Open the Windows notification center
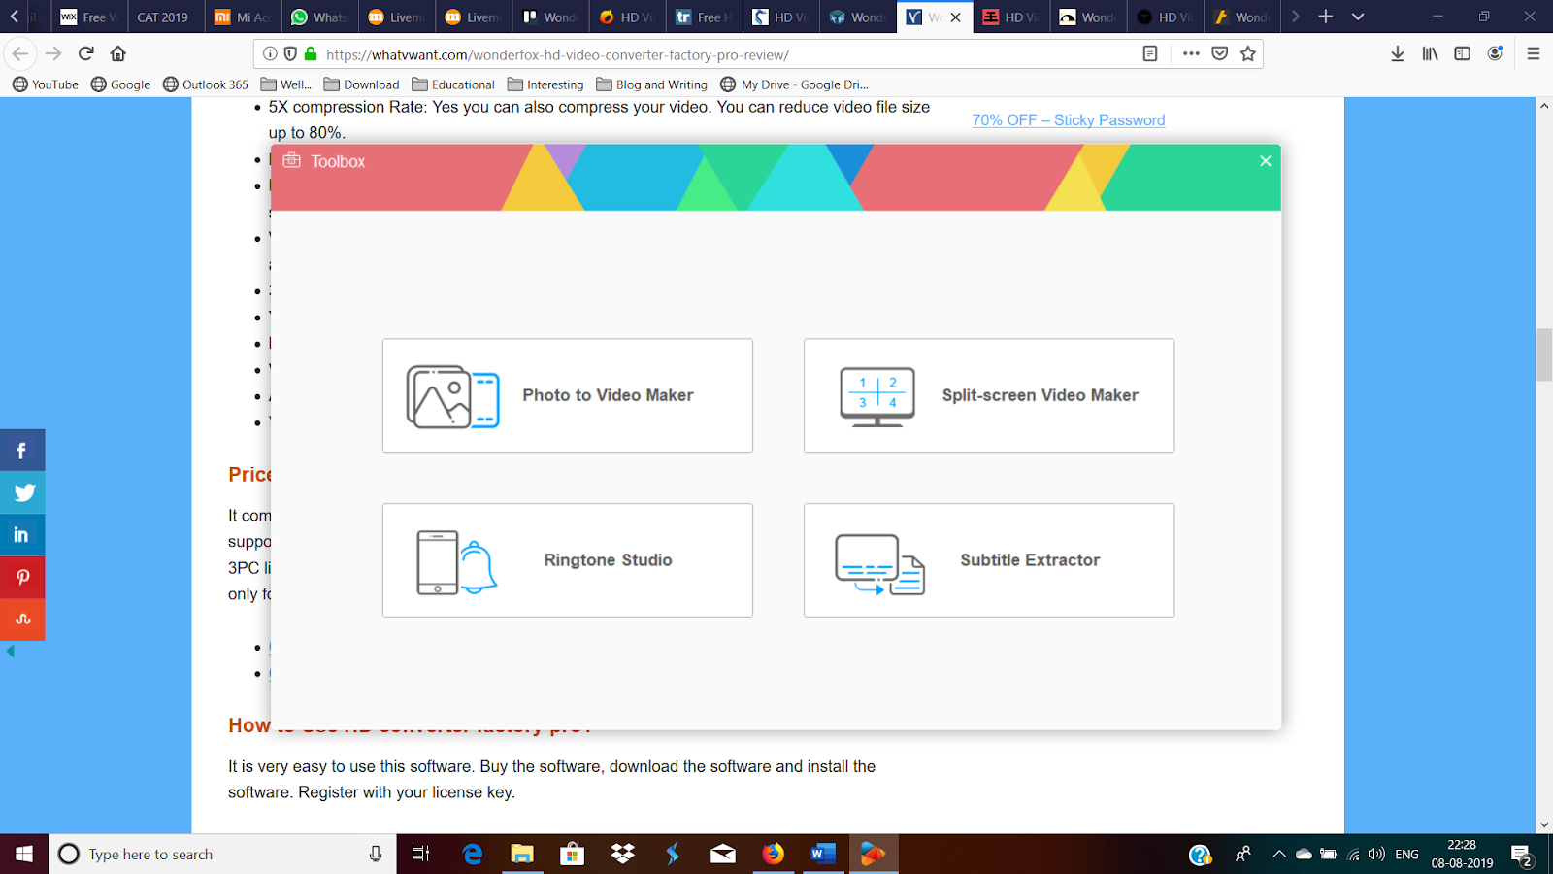The width and height of the screenshot is (1553, 874). pyautogui.click(x=1522, y=855)
